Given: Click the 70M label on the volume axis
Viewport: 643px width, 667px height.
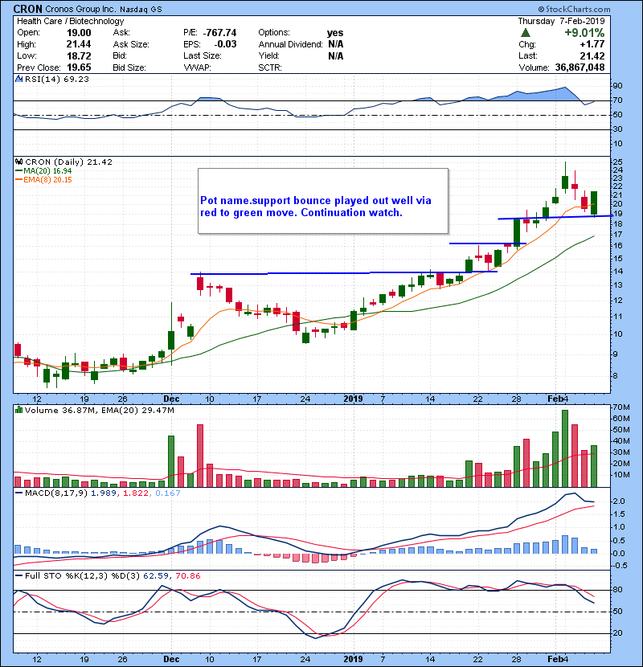Looking at the screenshot, I should tap(620, 407).
